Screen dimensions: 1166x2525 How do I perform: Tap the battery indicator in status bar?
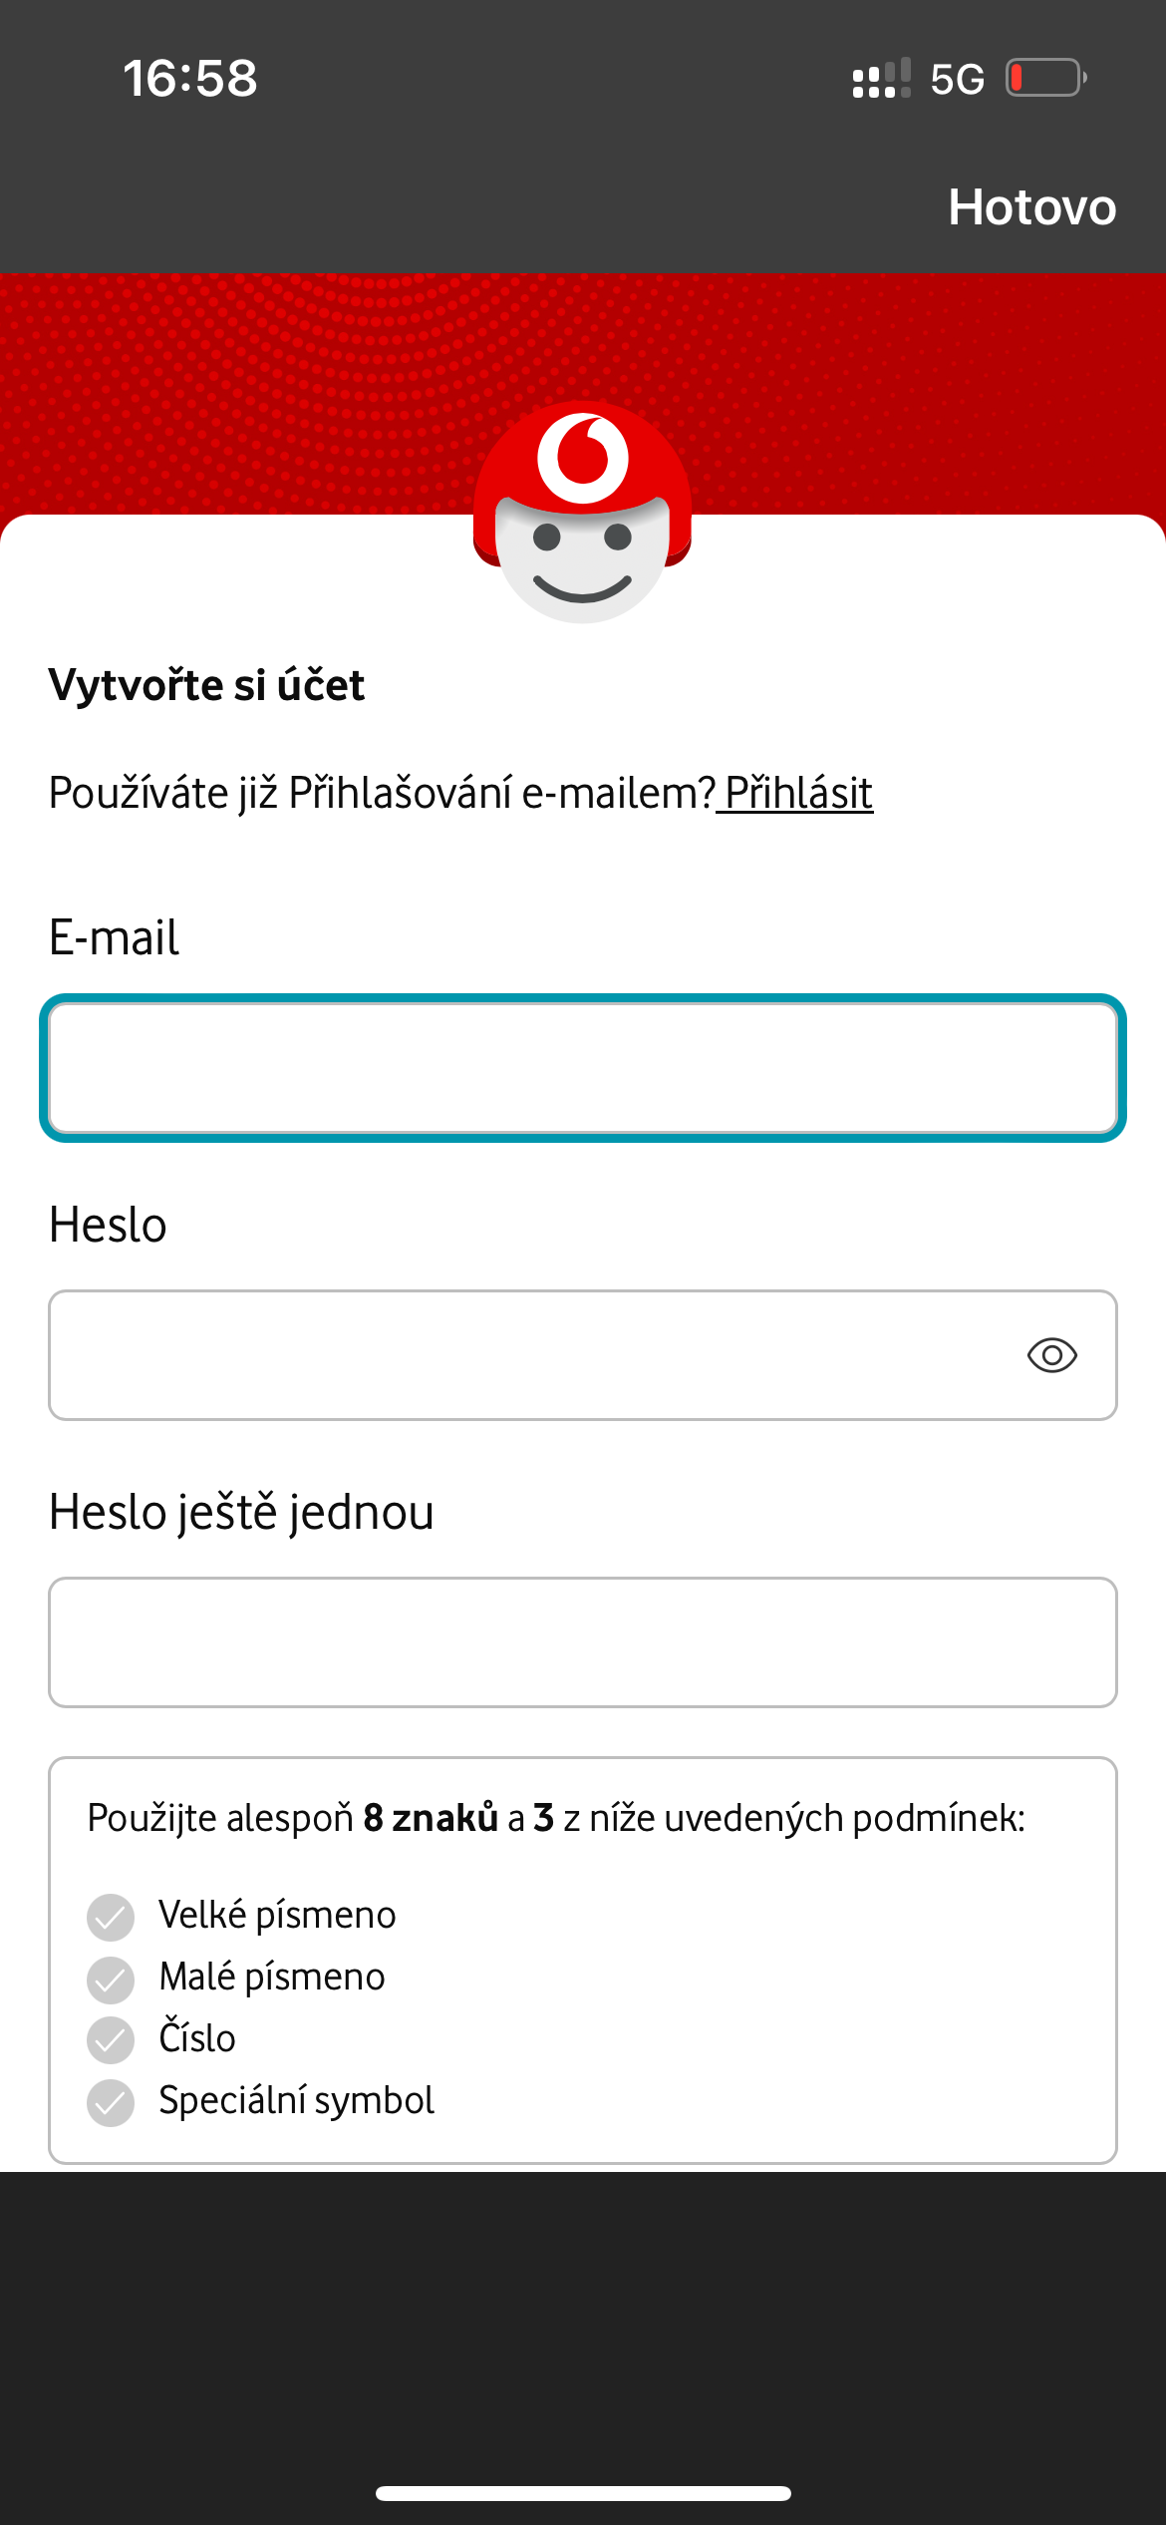tap(1045, 78)
